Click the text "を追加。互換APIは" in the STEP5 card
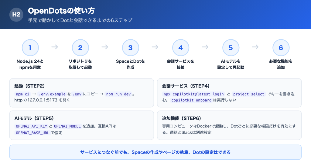Image resolution: width=311 pixels, height=166 pixels. click(99, 126)
